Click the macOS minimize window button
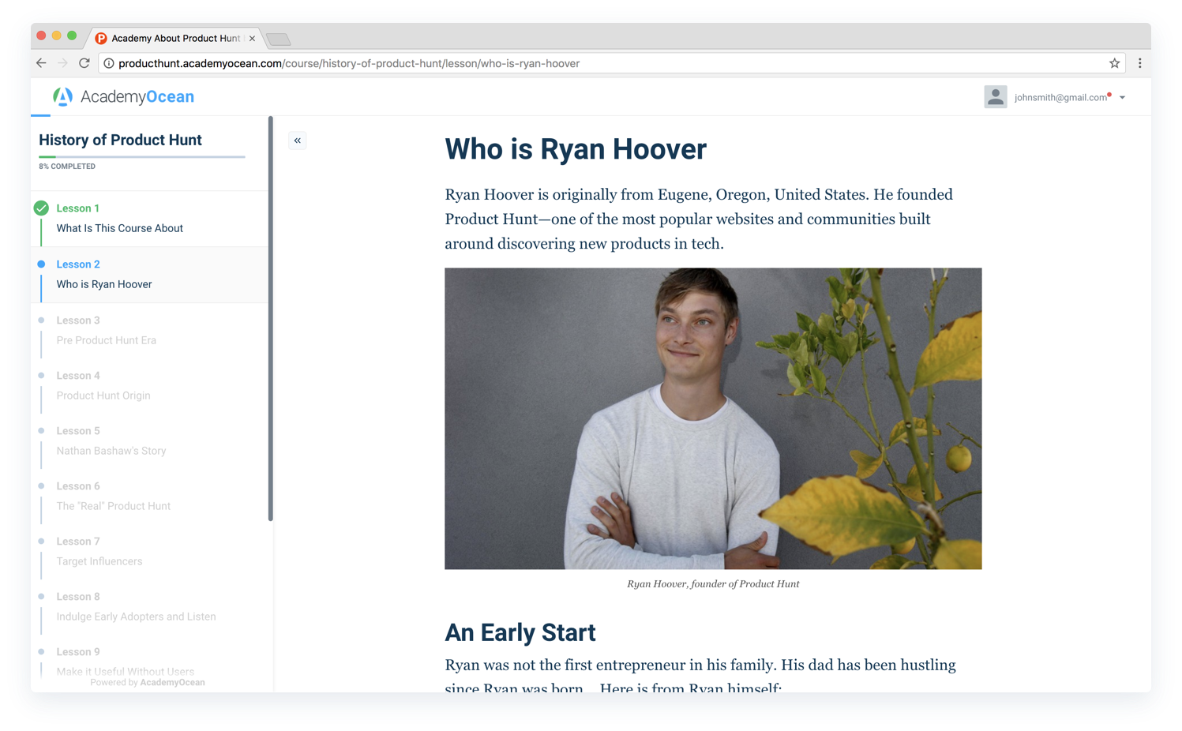This screenshot has width=1182, height=731. (x=56, y=36)
